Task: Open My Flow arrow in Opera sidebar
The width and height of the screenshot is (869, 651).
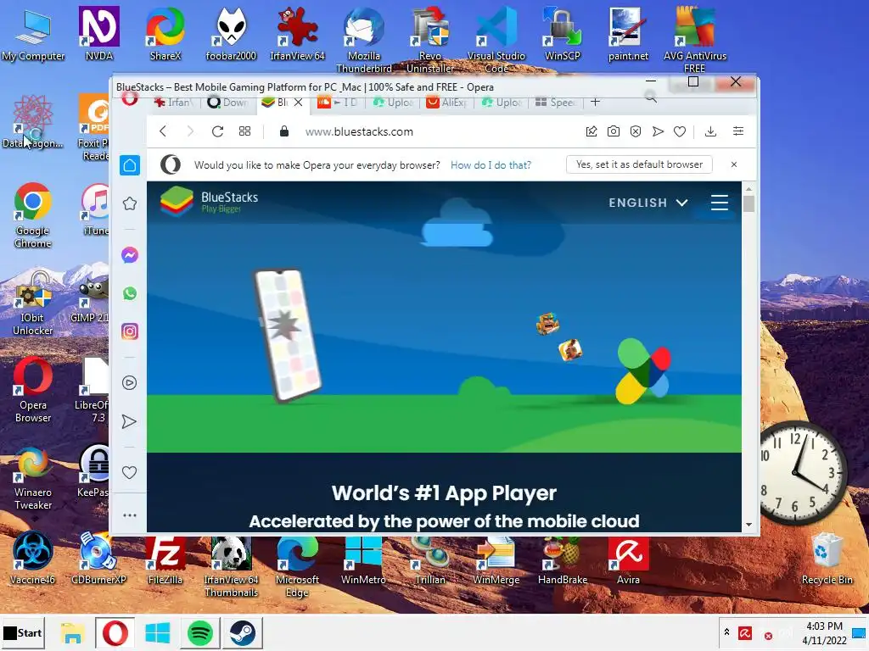Action: (129, 422)
